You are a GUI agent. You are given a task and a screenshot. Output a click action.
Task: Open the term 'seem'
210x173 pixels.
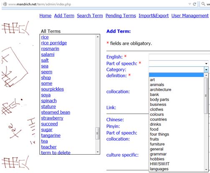coord(47,72)
